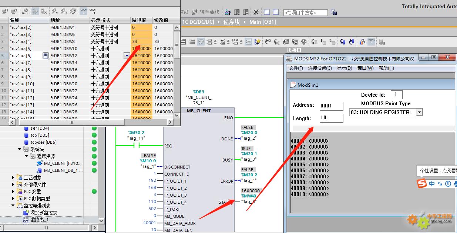Click the Length field showing 10
The width and height of the screenshot is (457, 233).
331,118
